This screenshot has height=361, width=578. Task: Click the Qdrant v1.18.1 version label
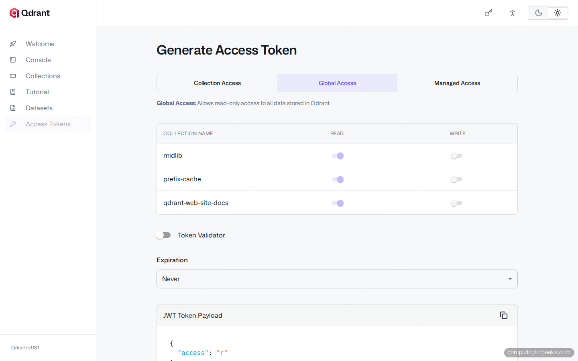(x=25, y=348)
